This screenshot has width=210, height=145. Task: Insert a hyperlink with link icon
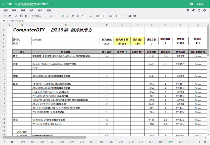135,16
